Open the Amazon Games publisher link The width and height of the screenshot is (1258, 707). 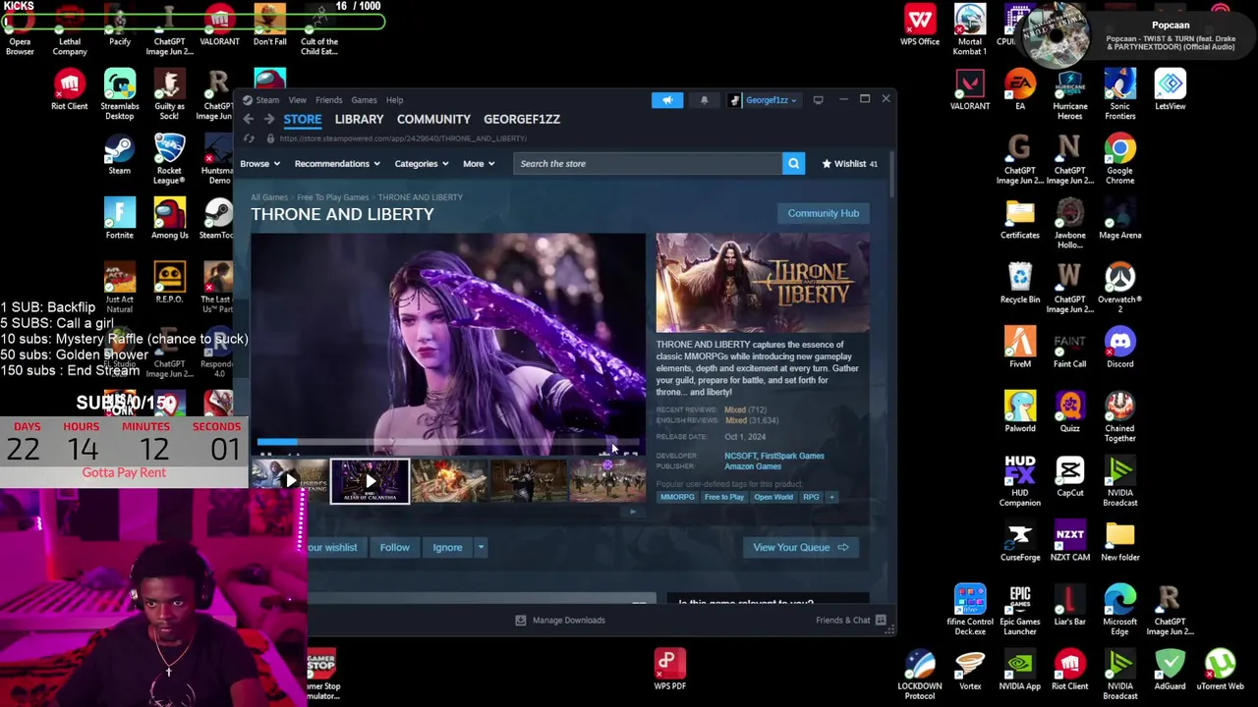(x=753, y=466)
